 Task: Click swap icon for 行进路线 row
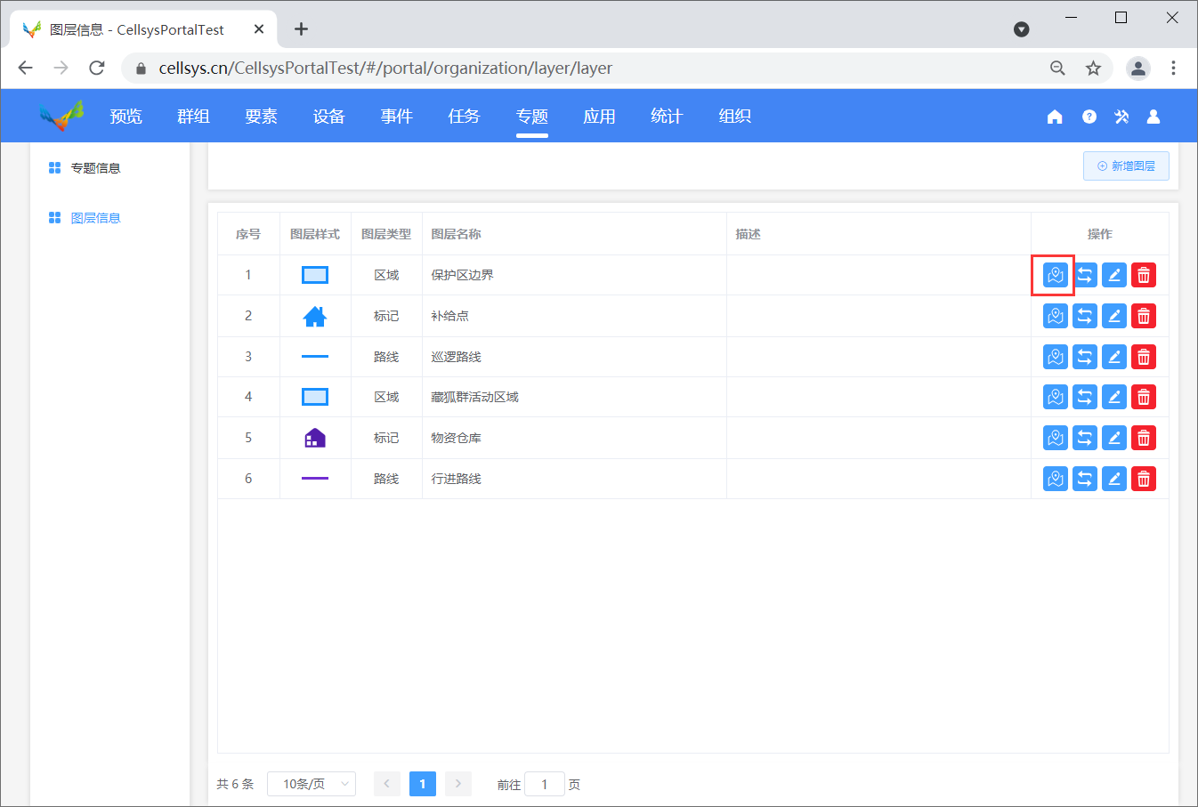point(1084,479)
